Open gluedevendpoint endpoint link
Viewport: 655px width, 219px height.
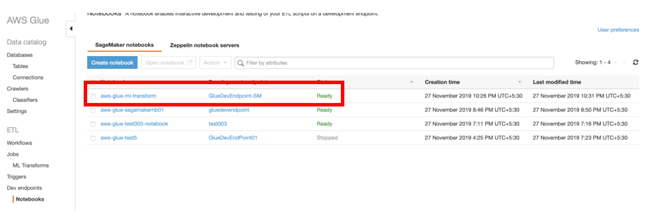[229, 110]
